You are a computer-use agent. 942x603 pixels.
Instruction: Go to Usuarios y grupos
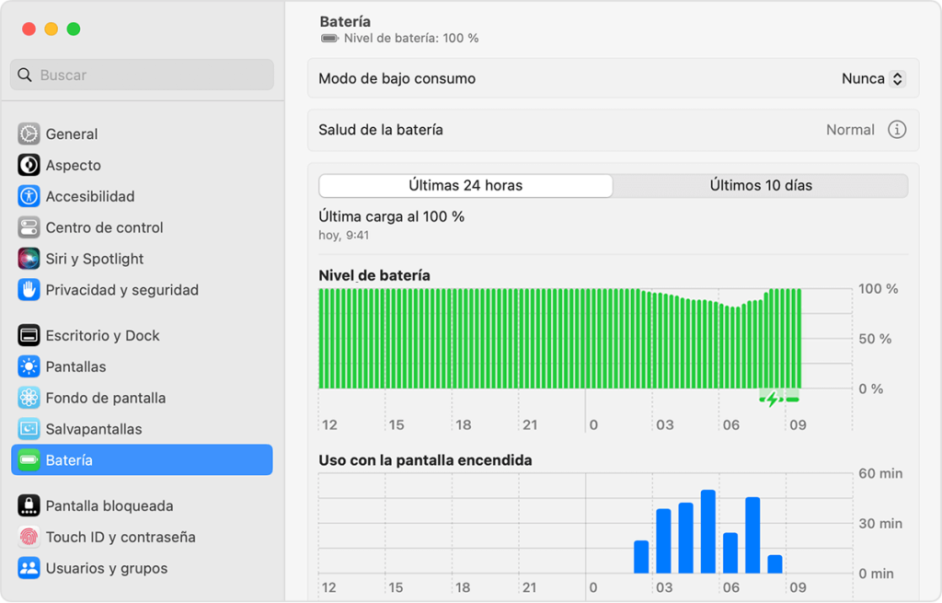(x=106, y=569)
